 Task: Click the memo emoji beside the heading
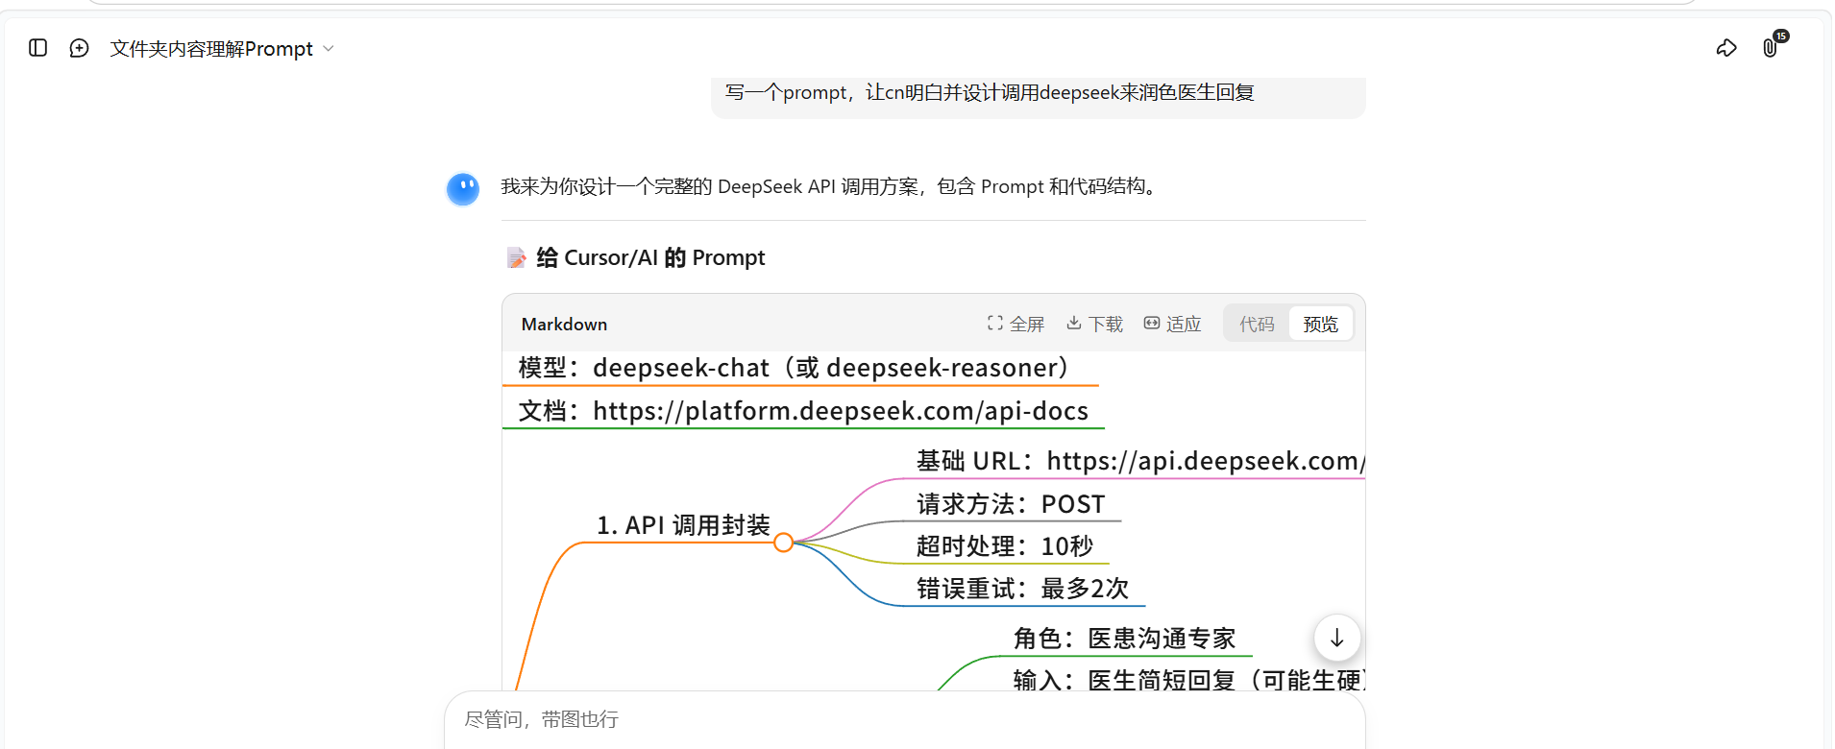tap(517, 257)
